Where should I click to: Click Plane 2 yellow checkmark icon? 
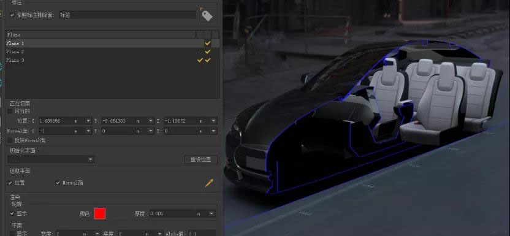pyautogui.click(x=208, y=51)
